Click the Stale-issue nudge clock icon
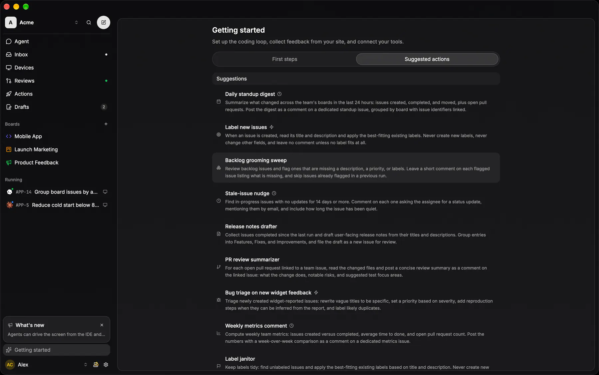Screen dimensions: 599x375 click(x=219, y=201)
